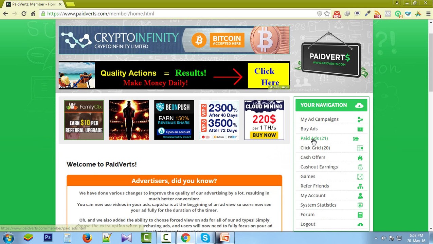Open the VIP 2300% 3500% ad
The height and width of the screenshot is (244, 433).
[x=219, y=120]
